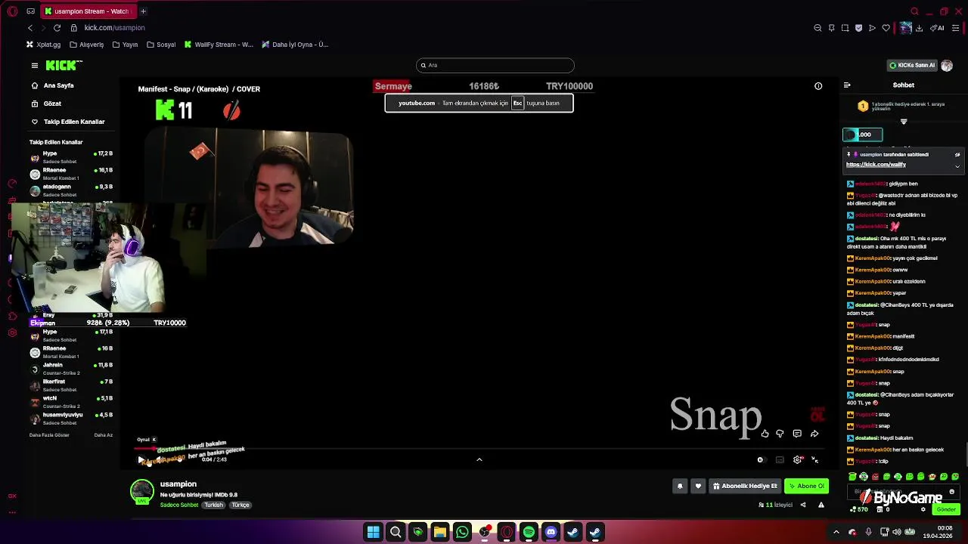Open followed channel wtcN
The height and width of the screenshot is (544, 968).
72,402
